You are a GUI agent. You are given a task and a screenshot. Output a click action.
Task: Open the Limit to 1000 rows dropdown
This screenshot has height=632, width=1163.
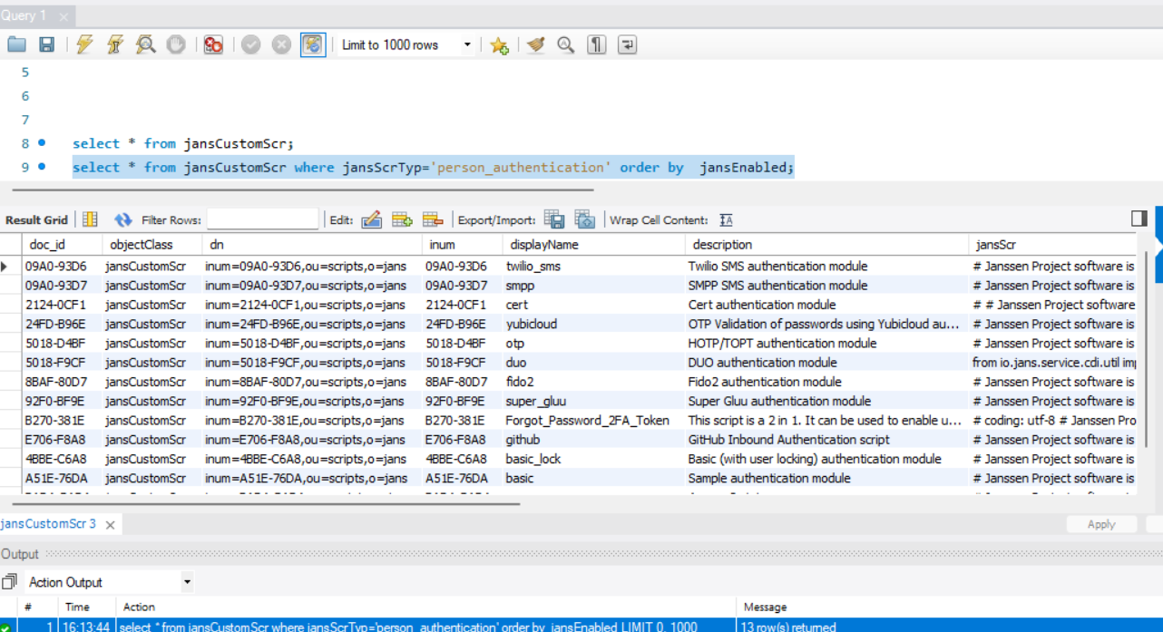click(x=467, y=44)
